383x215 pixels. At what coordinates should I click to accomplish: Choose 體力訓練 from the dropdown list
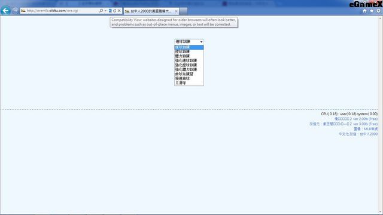coord(189,56)
